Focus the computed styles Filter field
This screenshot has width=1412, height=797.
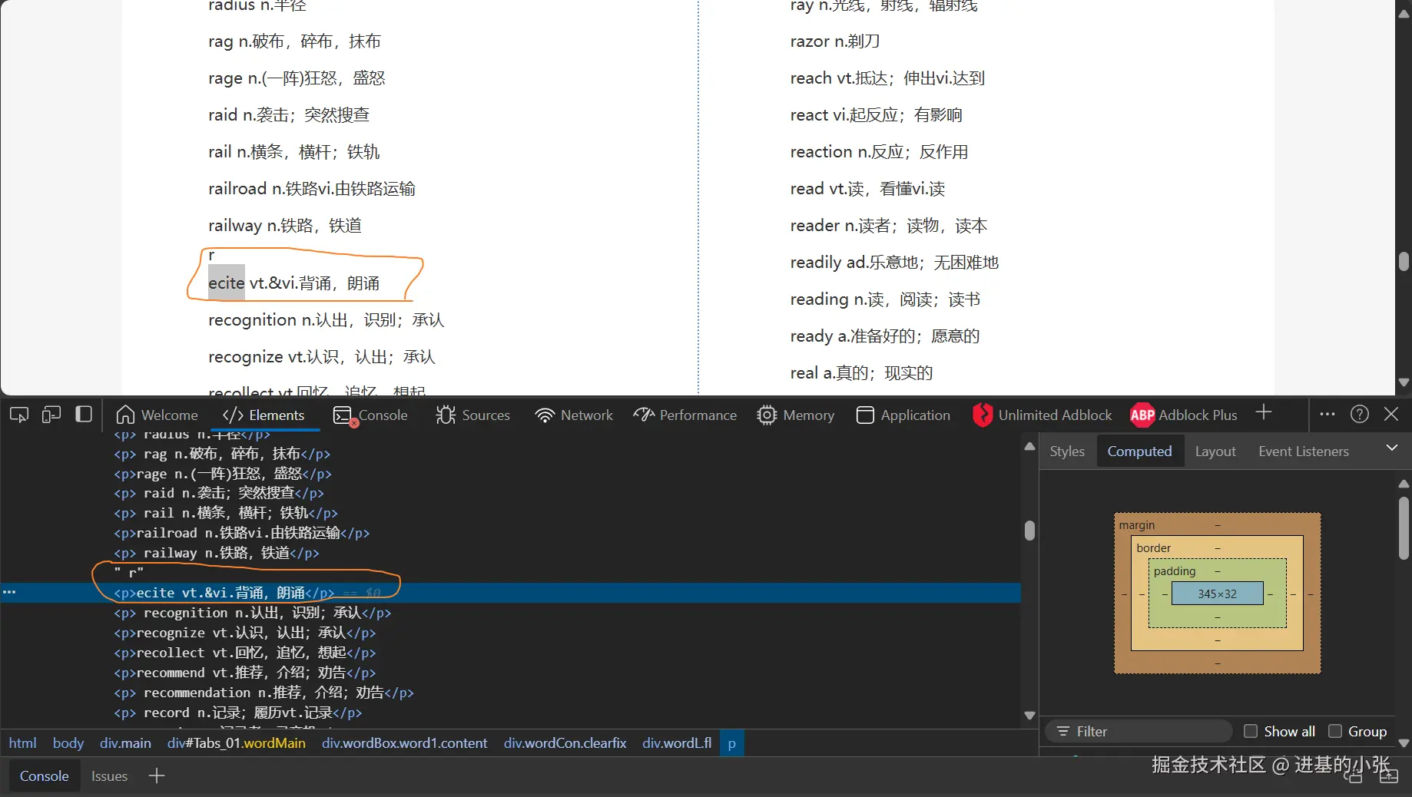1140,731
